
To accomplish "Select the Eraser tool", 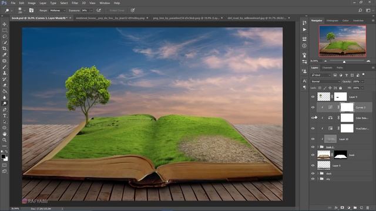I will coord(4,85).
